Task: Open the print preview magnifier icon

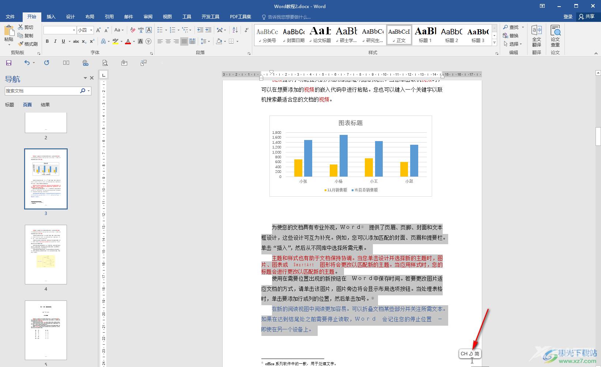Action: pos(105,63)
